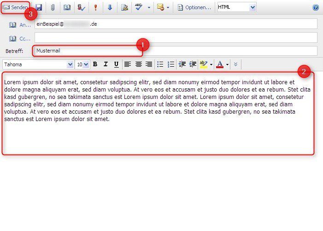Expand more formatting options chevron

(x=235, y=64)
